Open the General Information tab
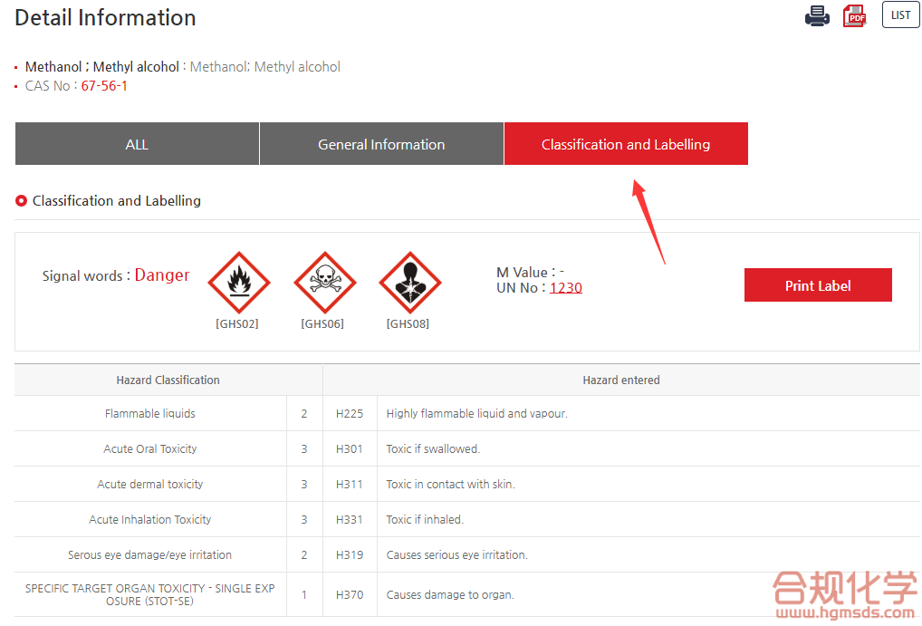This screenshot has width=922, height=626. [381, 144]
